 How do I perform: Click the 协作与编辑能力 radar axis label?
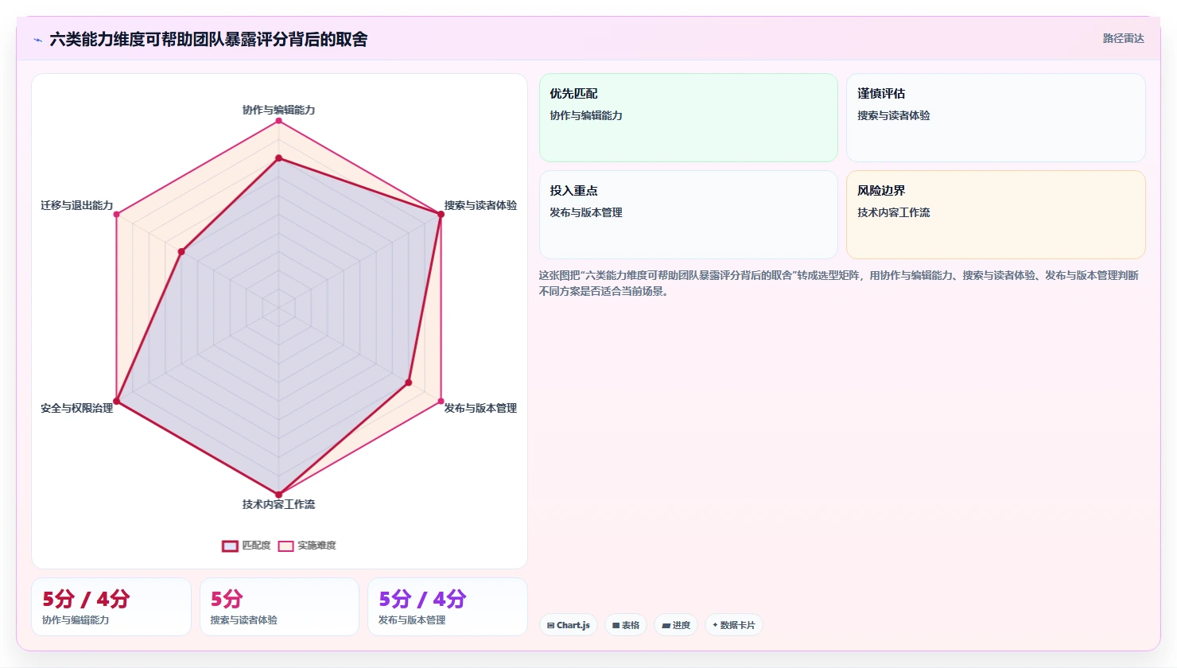click(x=278, y=110)
